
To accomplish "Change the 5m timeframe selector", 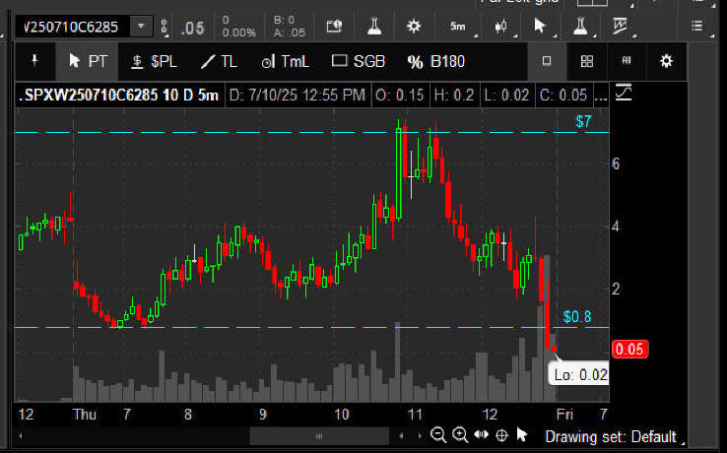I will [x=458, y=26].
